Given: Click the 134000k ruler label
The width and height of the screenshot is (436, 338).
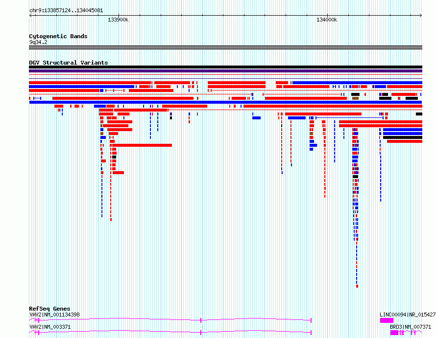Looking at the screenshot, I should pos(327,20).
